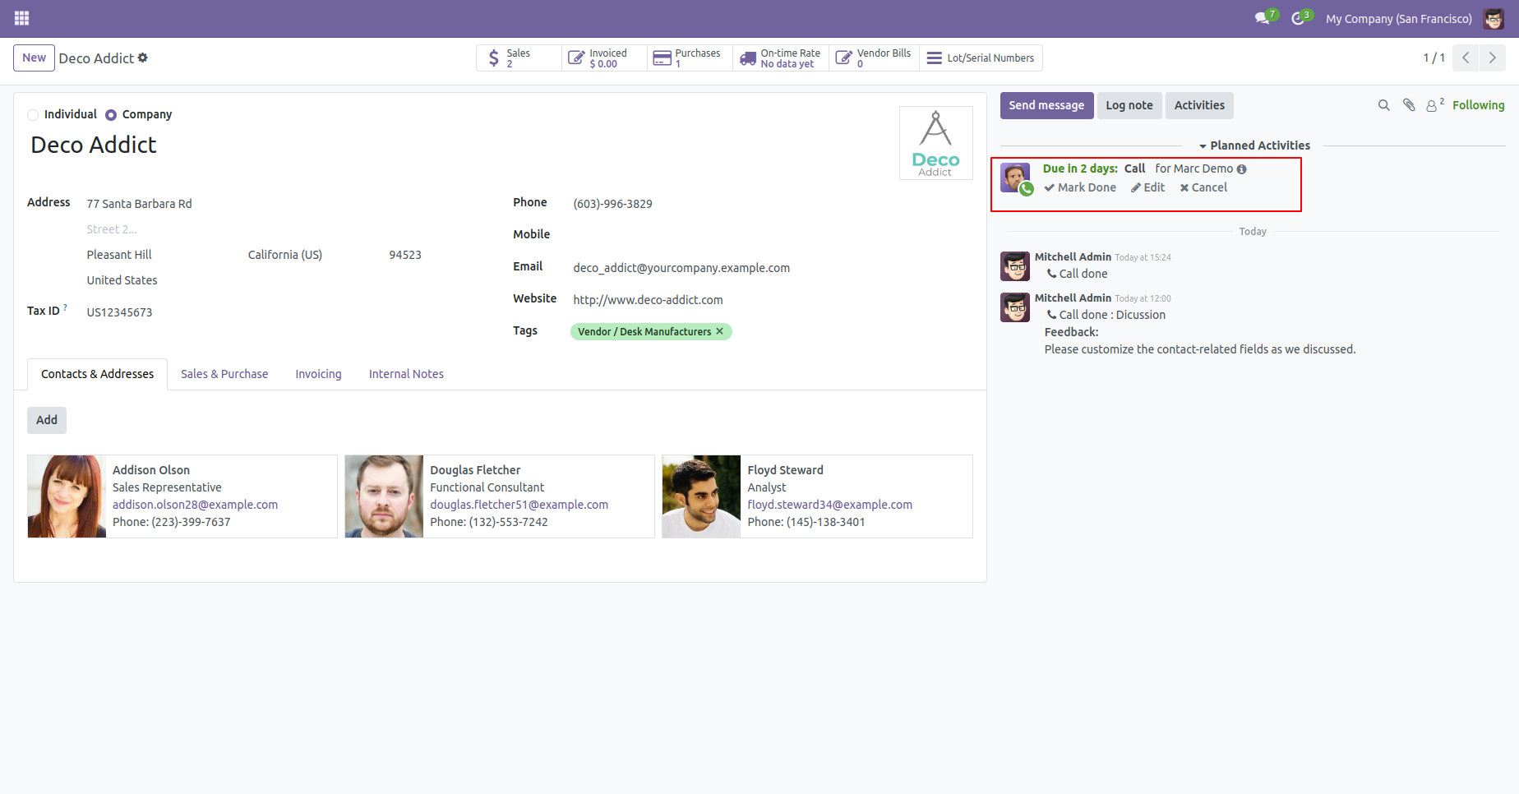The image size is (1519, 794).
Task: Go to next record arrow
Action: pos(1492,58)
